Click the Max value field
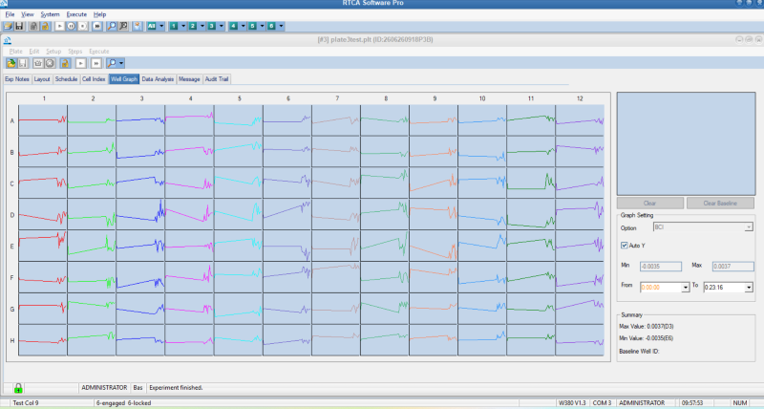Viewport: 764px width, 409px height. point(732,267)
